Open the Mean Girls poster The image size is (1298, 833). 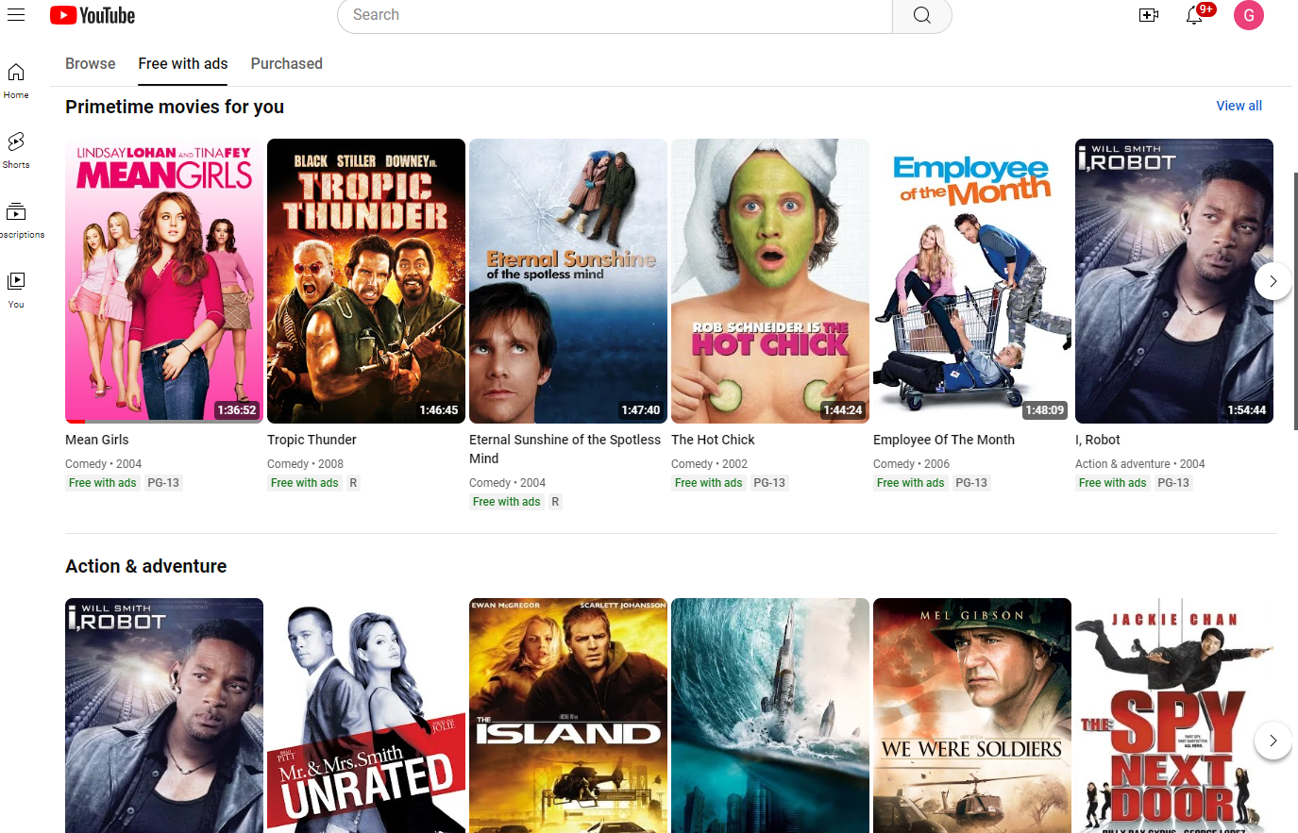(164, 281)
